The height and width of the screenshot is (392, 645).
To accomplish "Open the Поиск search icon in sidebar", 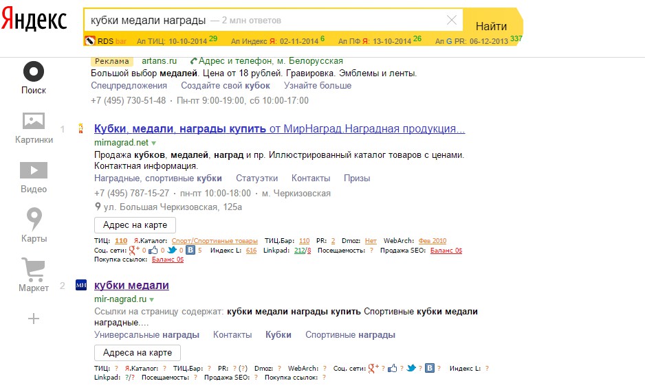I will point(34,72).
